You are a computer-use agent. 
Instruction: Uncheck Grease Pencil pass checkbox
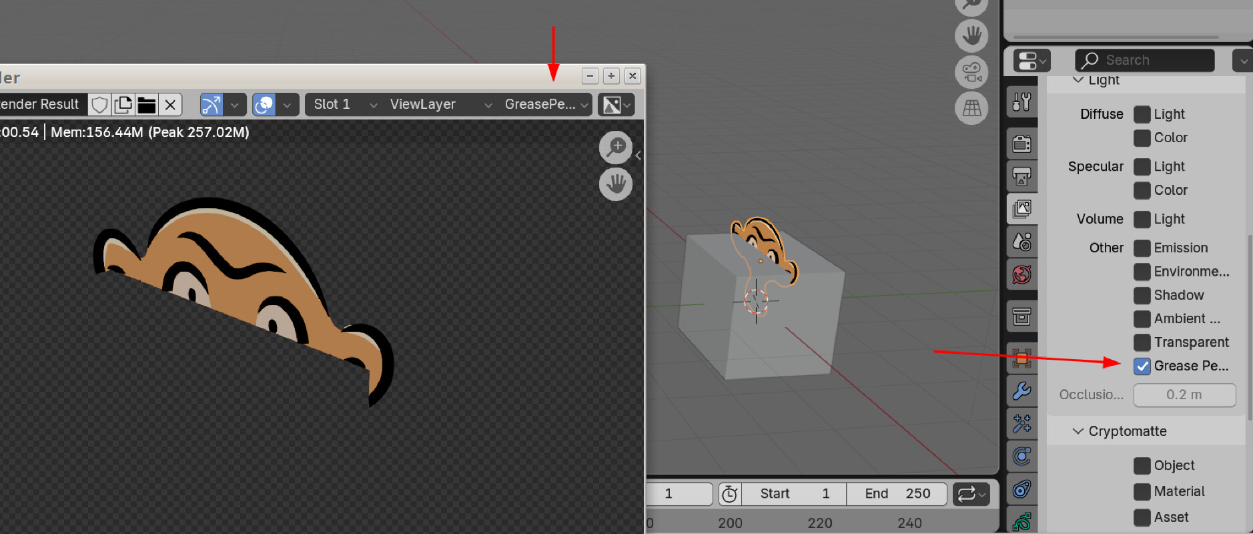tap(1142, 366)
